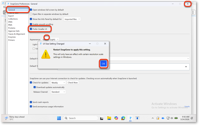
Task: Open the Proteins preferences category
Action: tap(12, 28)
